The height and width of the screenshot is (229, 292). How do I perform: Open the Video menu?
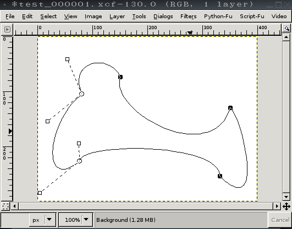point(279,17)
